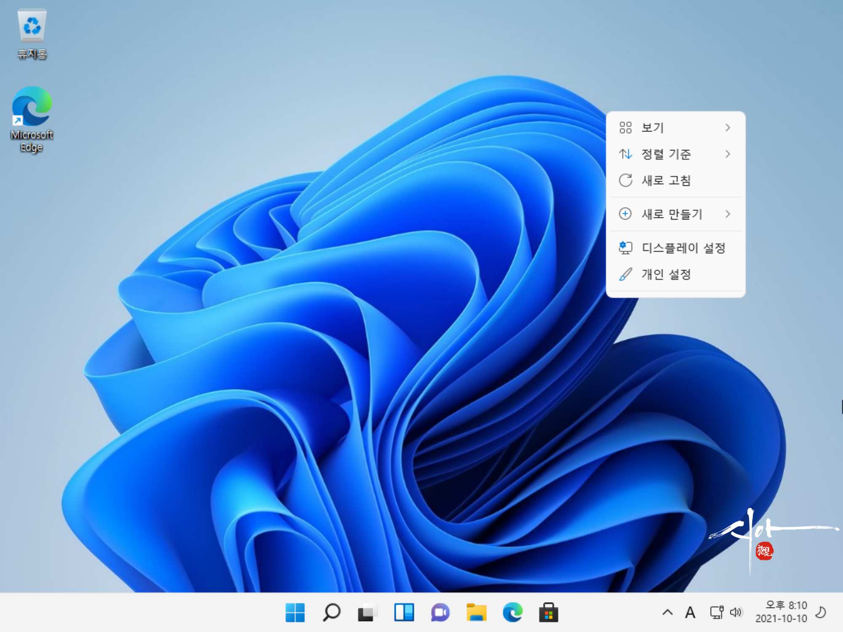This screenshot has width=843, height=632.
Task: Click the taskbar Search icon
Action: (331, 612)
